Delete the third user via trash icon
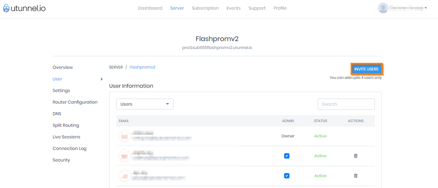The height and width of the screenshot is (188, 438). click(x=355, y=176)
